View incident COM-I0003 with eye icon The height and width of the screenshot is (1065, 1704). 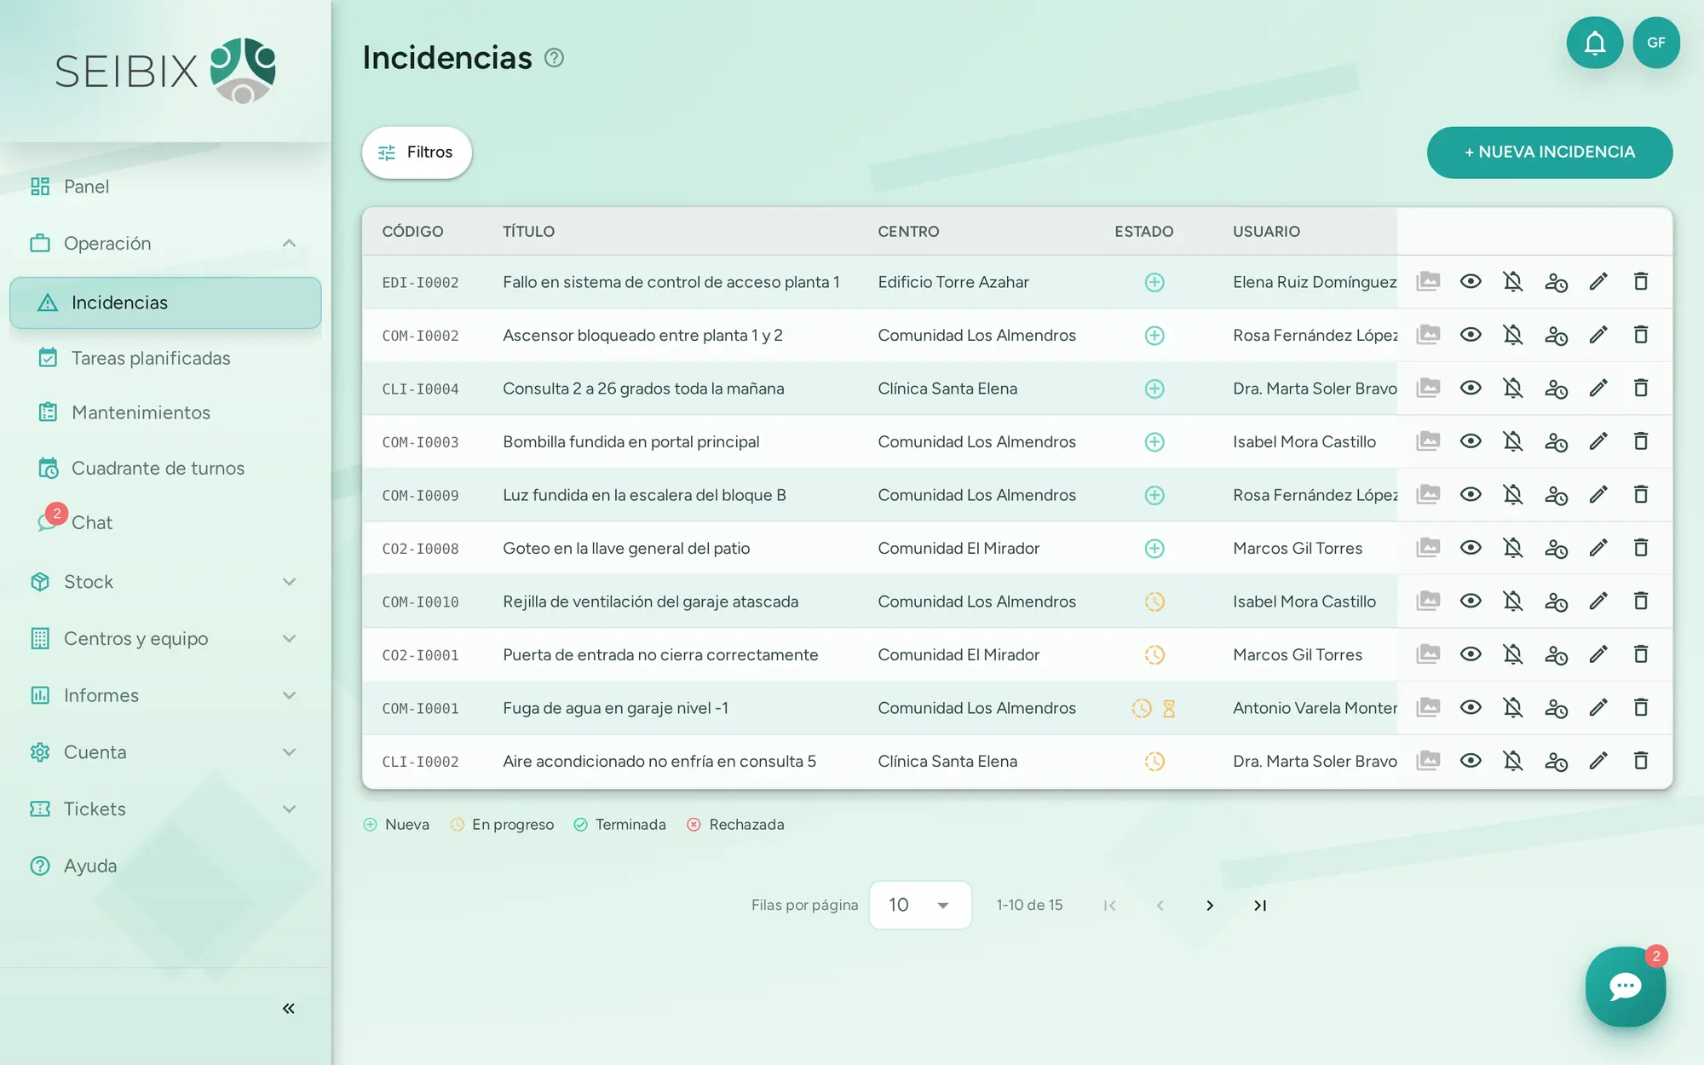coord(1471,441)
